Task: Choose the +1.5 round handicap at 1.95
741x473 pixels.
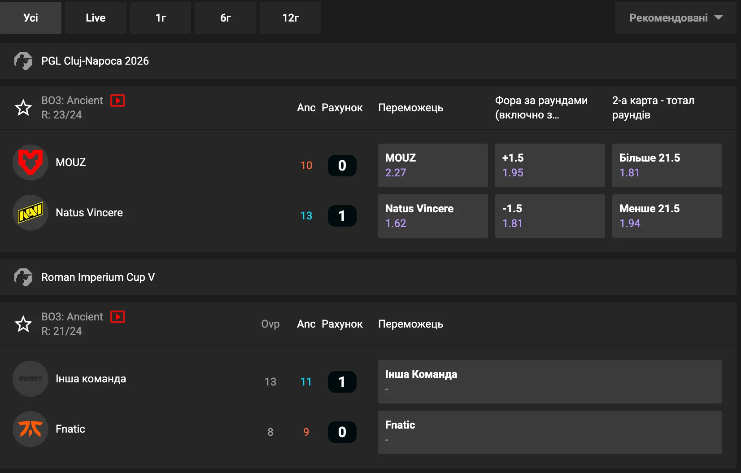Action: (x=549, y=165)
